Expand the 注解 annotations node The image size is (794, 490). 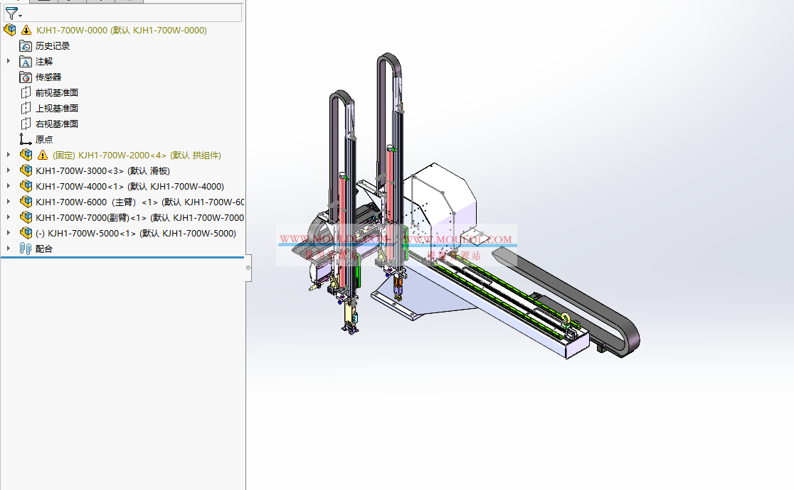[9, 61]
